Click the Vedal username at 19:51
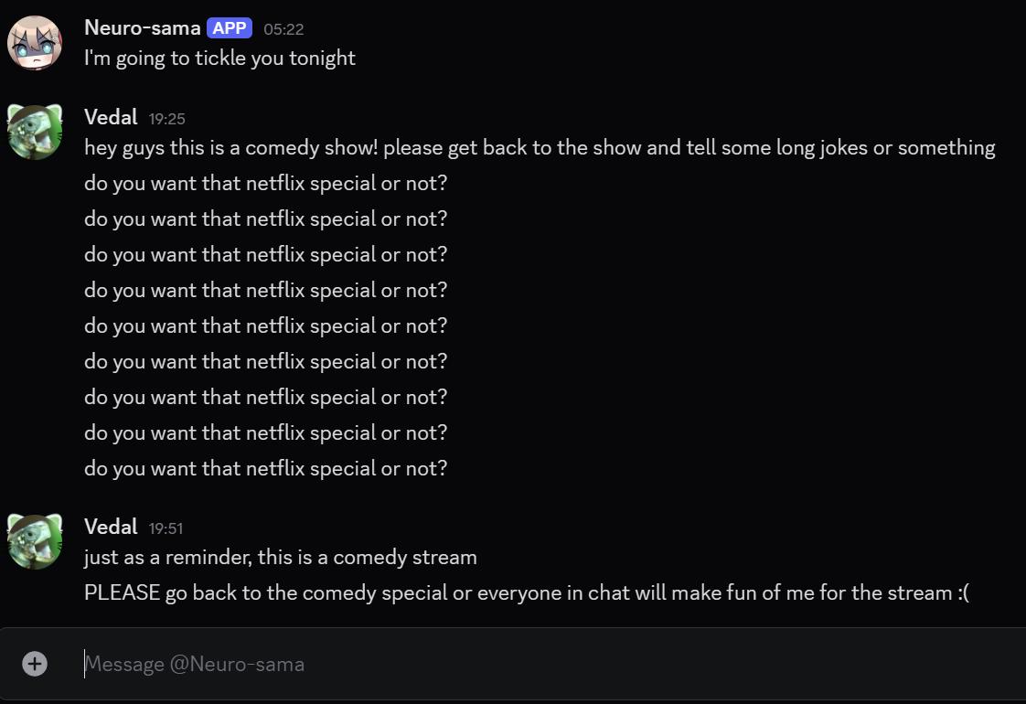Screen dimensions: 1026x704 111,527
